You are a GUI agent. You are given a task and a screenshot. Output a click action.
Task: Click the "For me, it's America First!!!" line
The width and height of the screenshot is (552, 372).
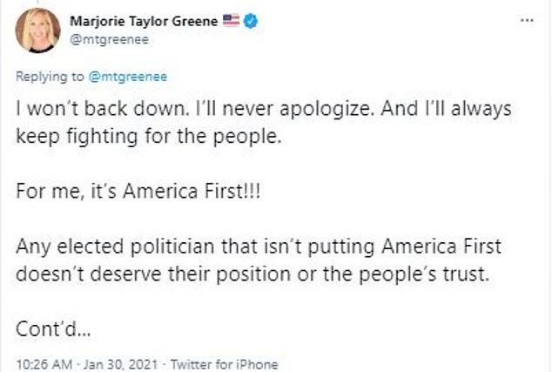pos(131,193)
